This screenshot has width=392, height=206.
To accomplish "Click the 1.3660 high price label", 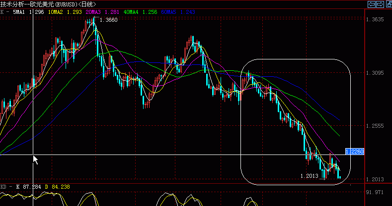I will [x=108, y=20].
